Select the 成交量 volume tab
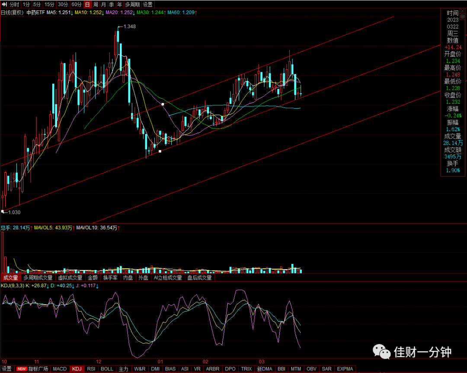 (x=10, y=278)
